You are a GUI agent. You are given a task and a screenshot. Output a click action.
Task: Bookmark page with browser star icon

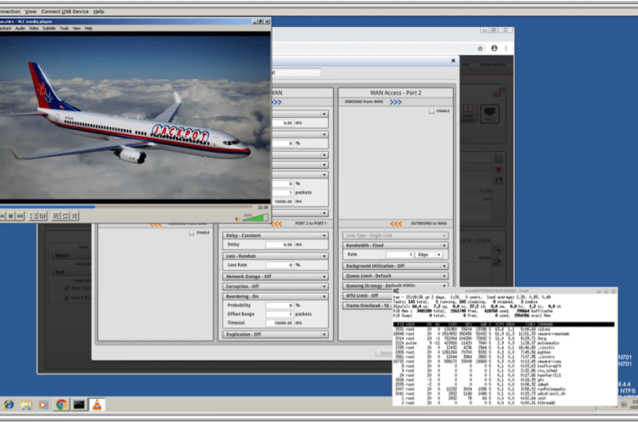click(480, 48)
